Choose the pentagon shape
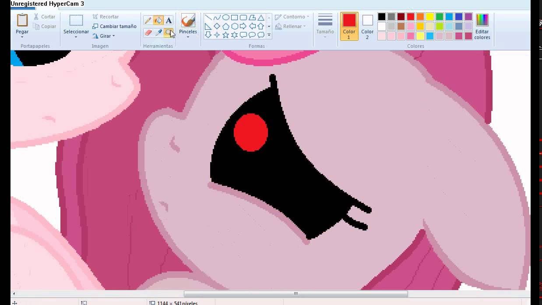Image resolution: width=542 pixels, height=305 pixels. (x=226, y=26)
